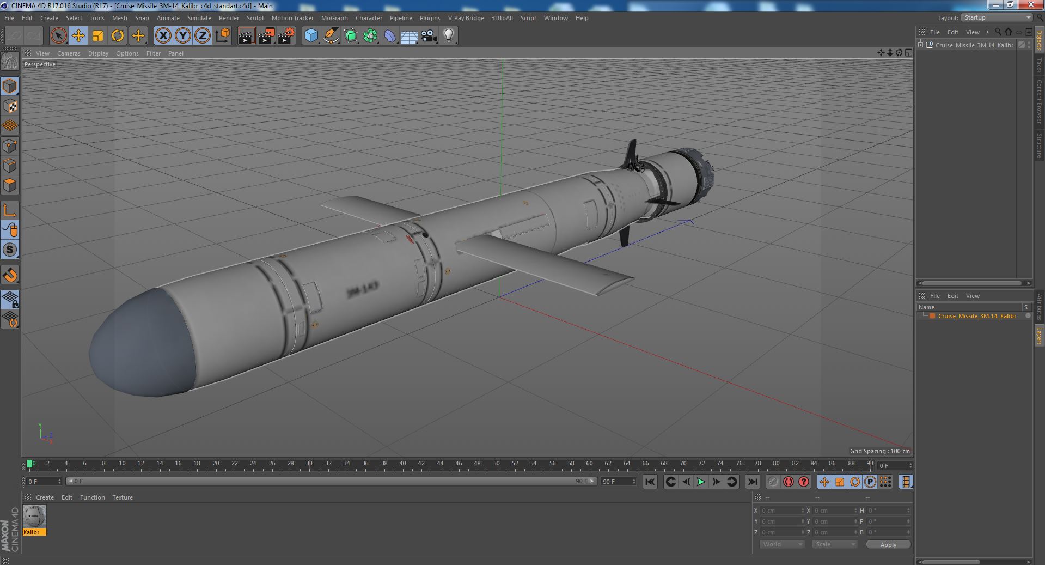Open the Layout Startup dropdown
This screenshot has height=565, width=1045.
tap(997, 18)
